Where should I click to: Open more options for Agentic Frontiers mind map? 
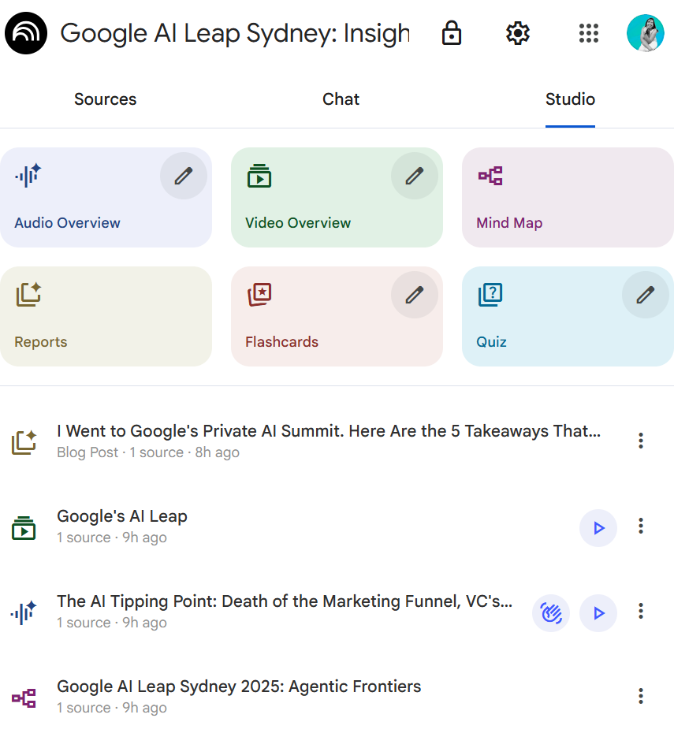pyautogui.click(x=641, y=696)
